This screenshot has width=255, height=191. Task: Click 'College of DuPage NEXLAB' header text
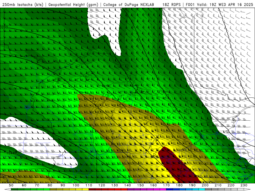click(x=129, y=4)
